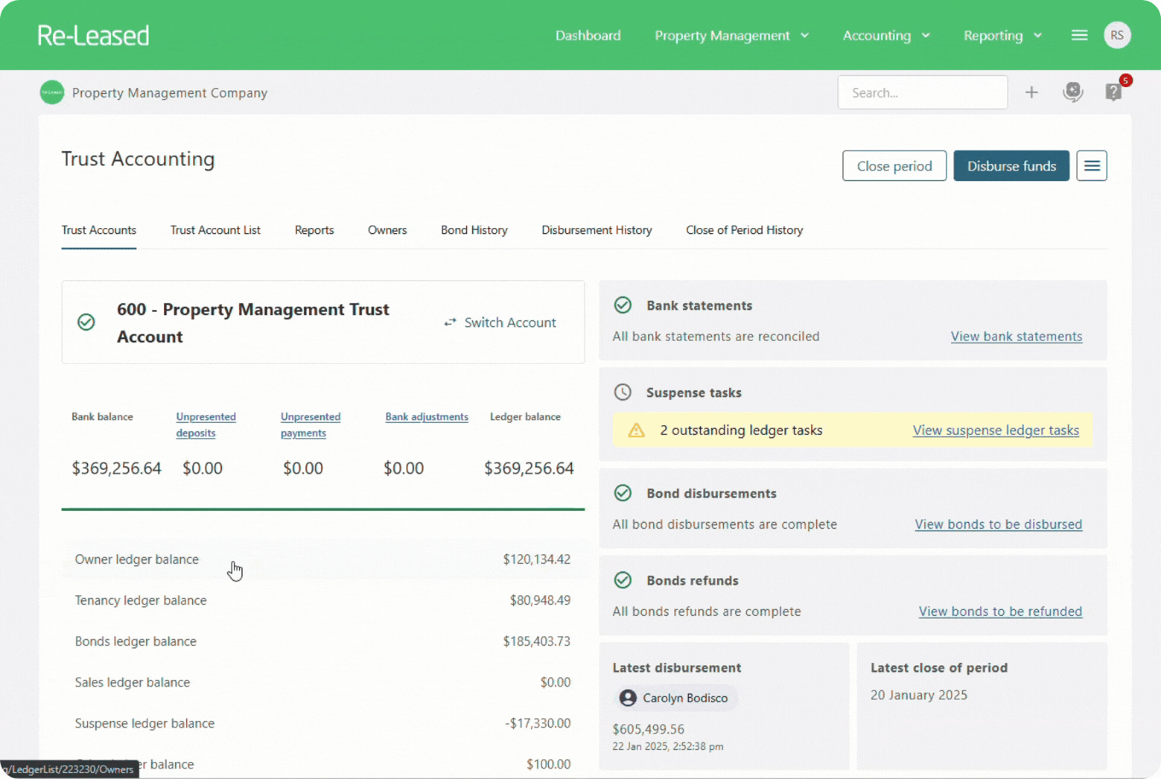Expand the Reporting dropdown menu
Viewport: 1161px width, 779px height.
1002,35
